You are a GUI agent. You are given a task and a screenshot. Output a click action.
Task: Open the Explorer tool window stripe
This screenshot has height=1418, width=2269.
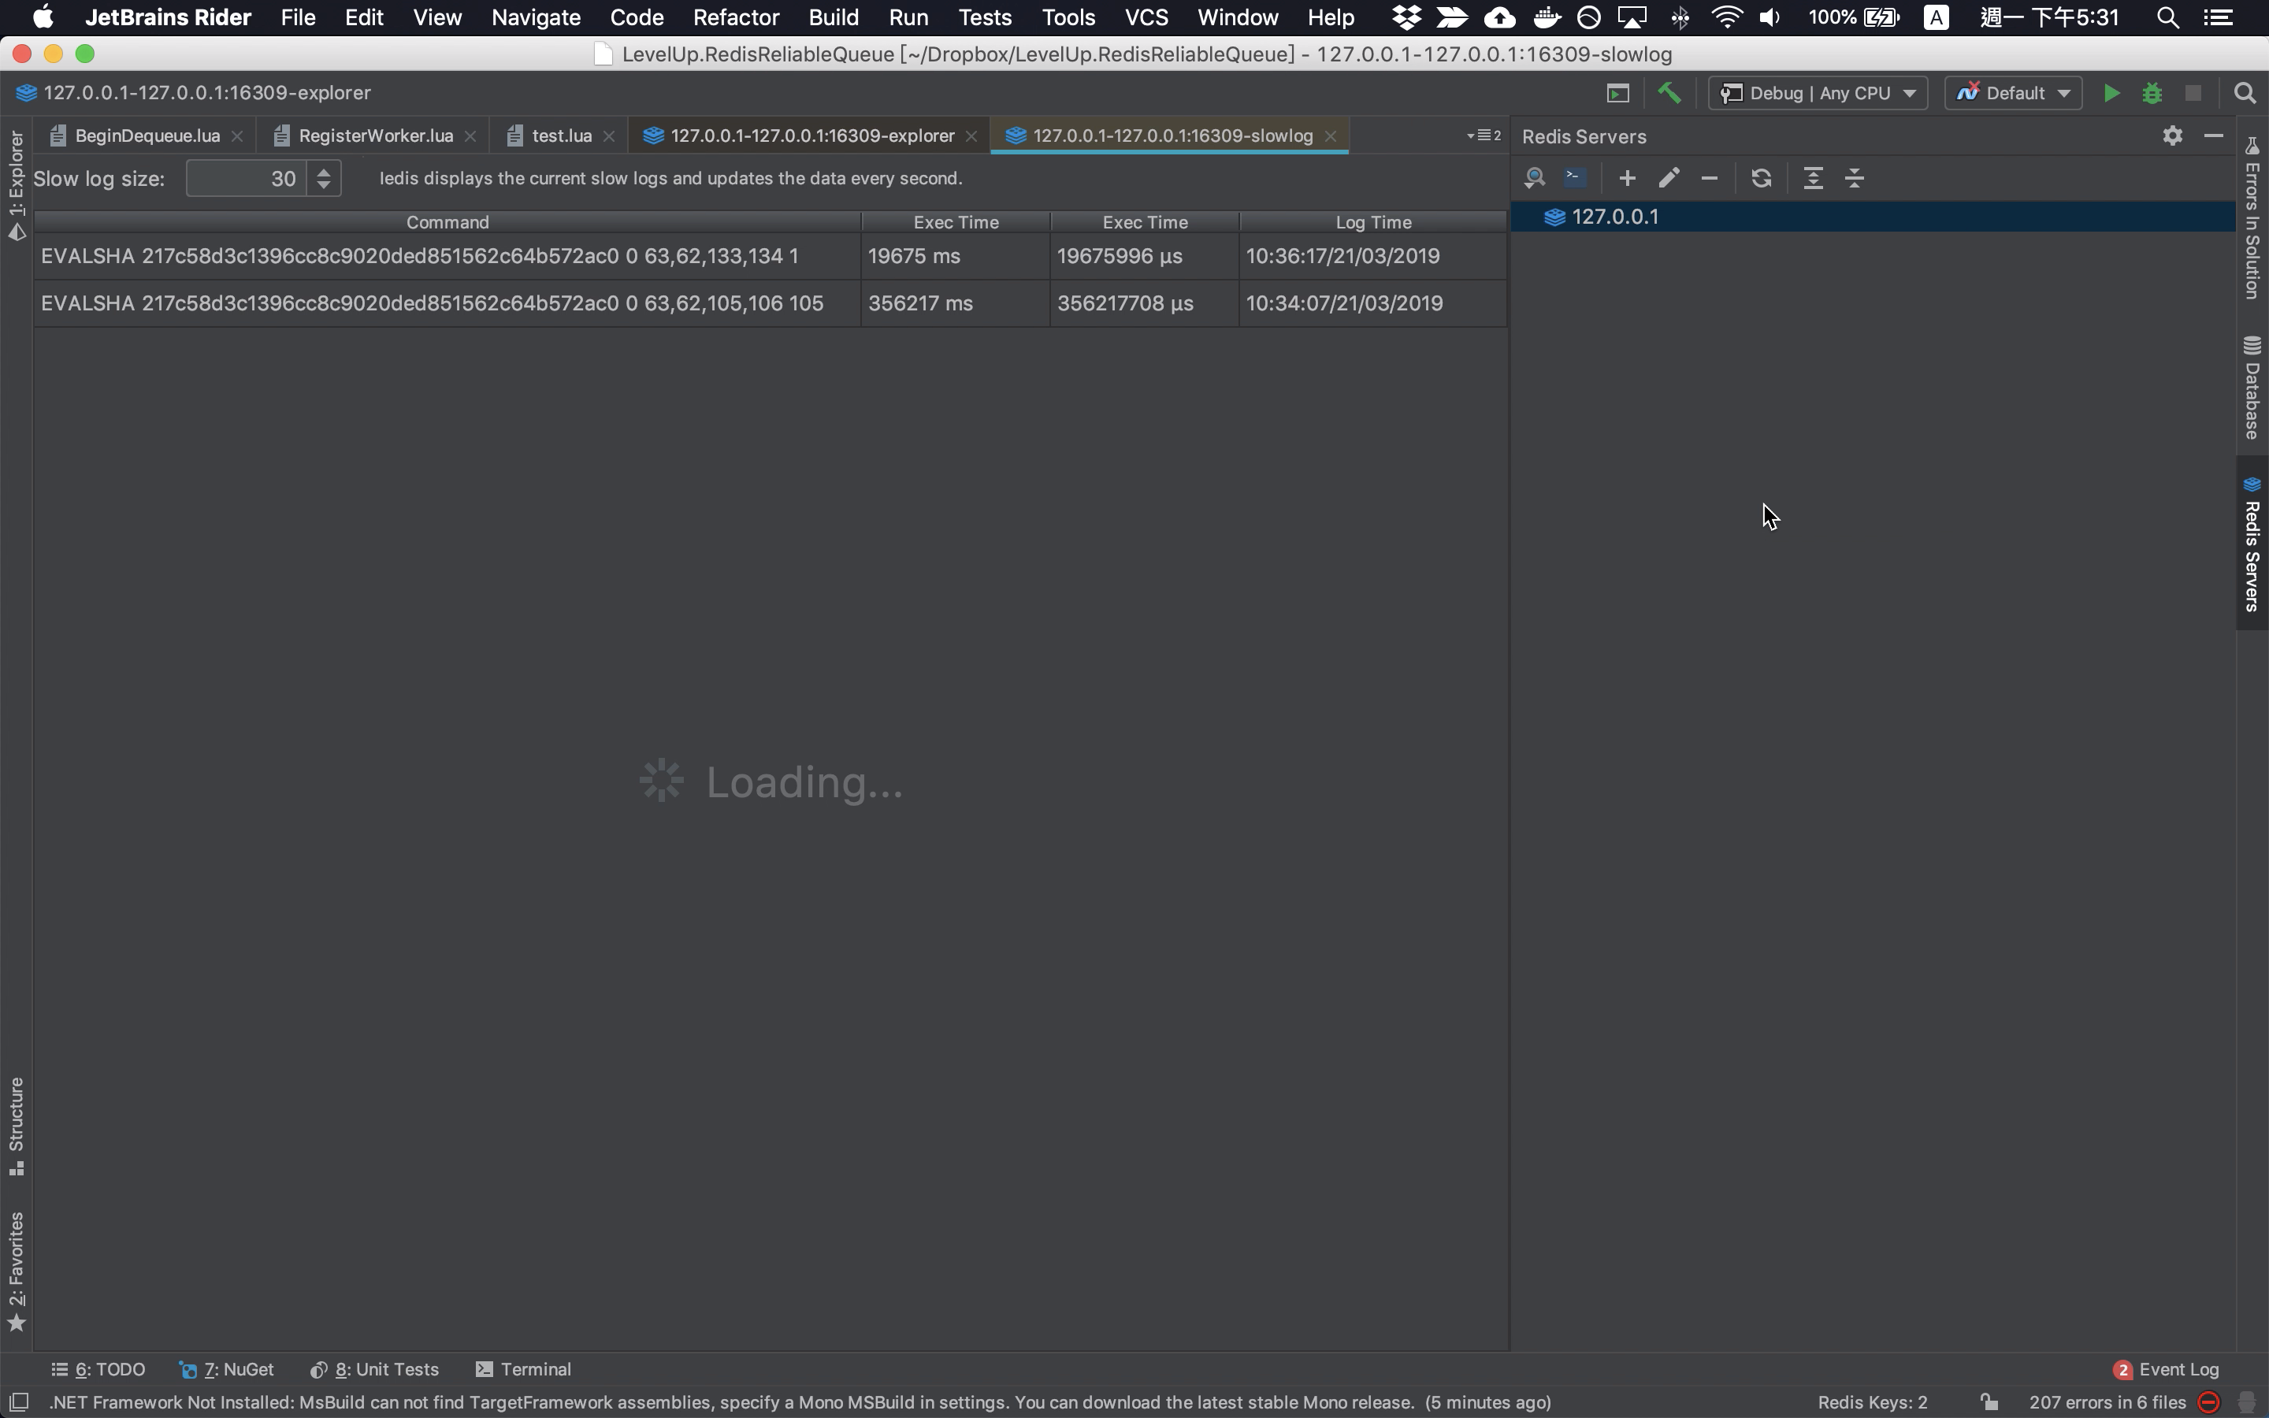pos(16,185)
